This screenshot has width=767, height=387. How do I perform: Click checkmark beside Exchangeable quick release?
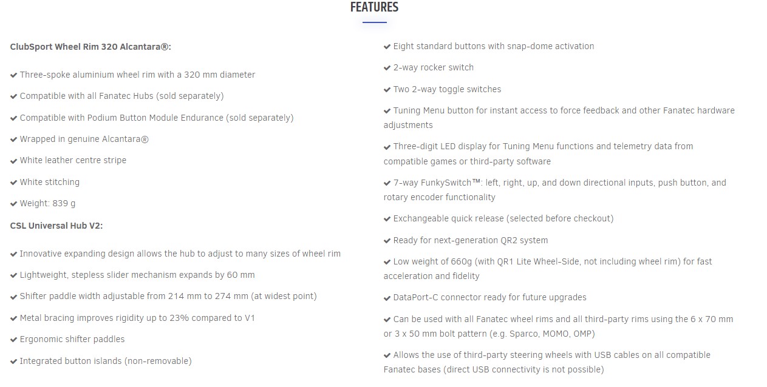coord(387,219)
